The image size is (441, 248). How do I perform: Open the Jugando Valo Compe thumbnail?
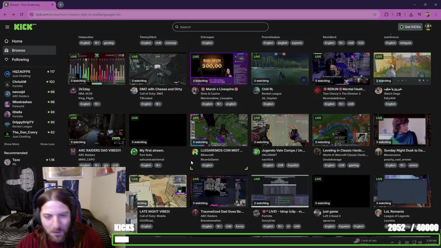(280, 130)
